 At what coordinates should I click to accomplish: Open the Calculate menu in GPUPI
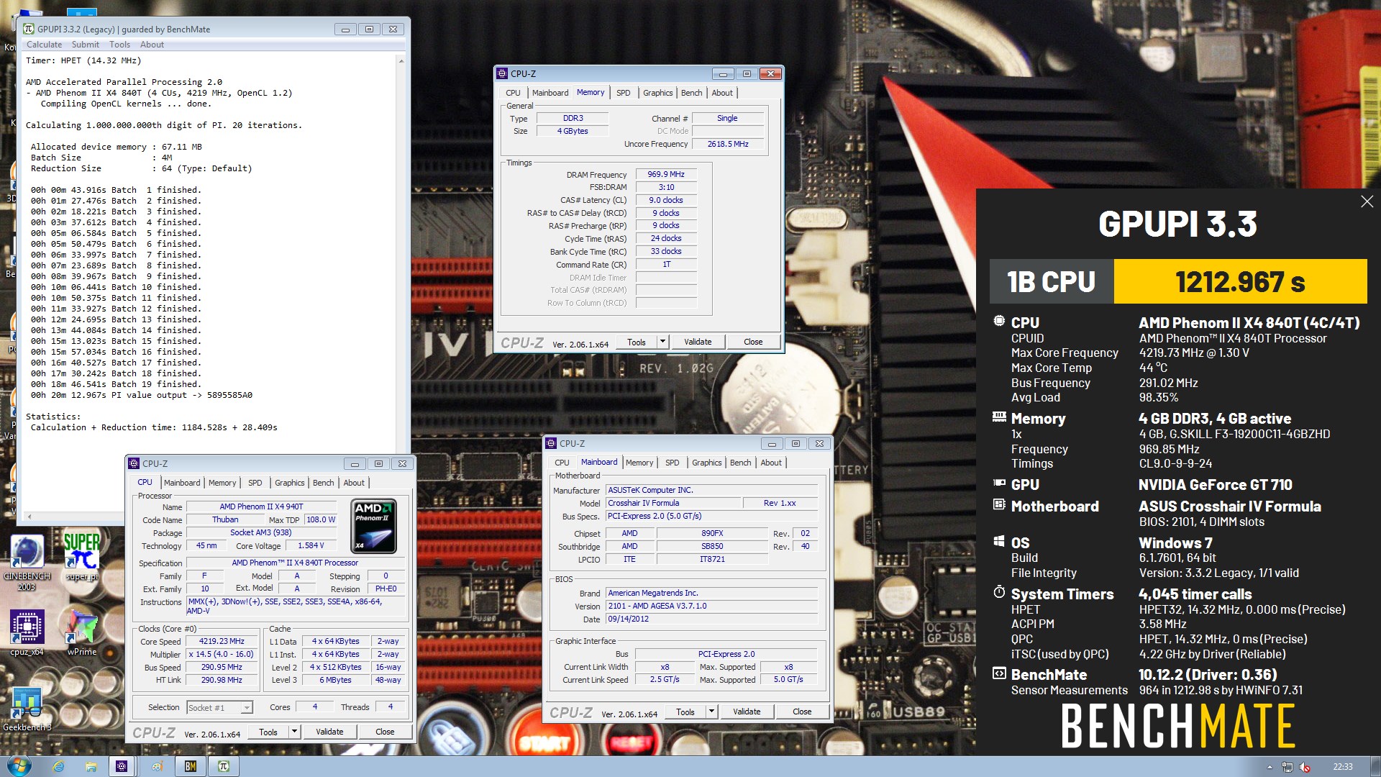pyautogui.click(x=45, y=45)
